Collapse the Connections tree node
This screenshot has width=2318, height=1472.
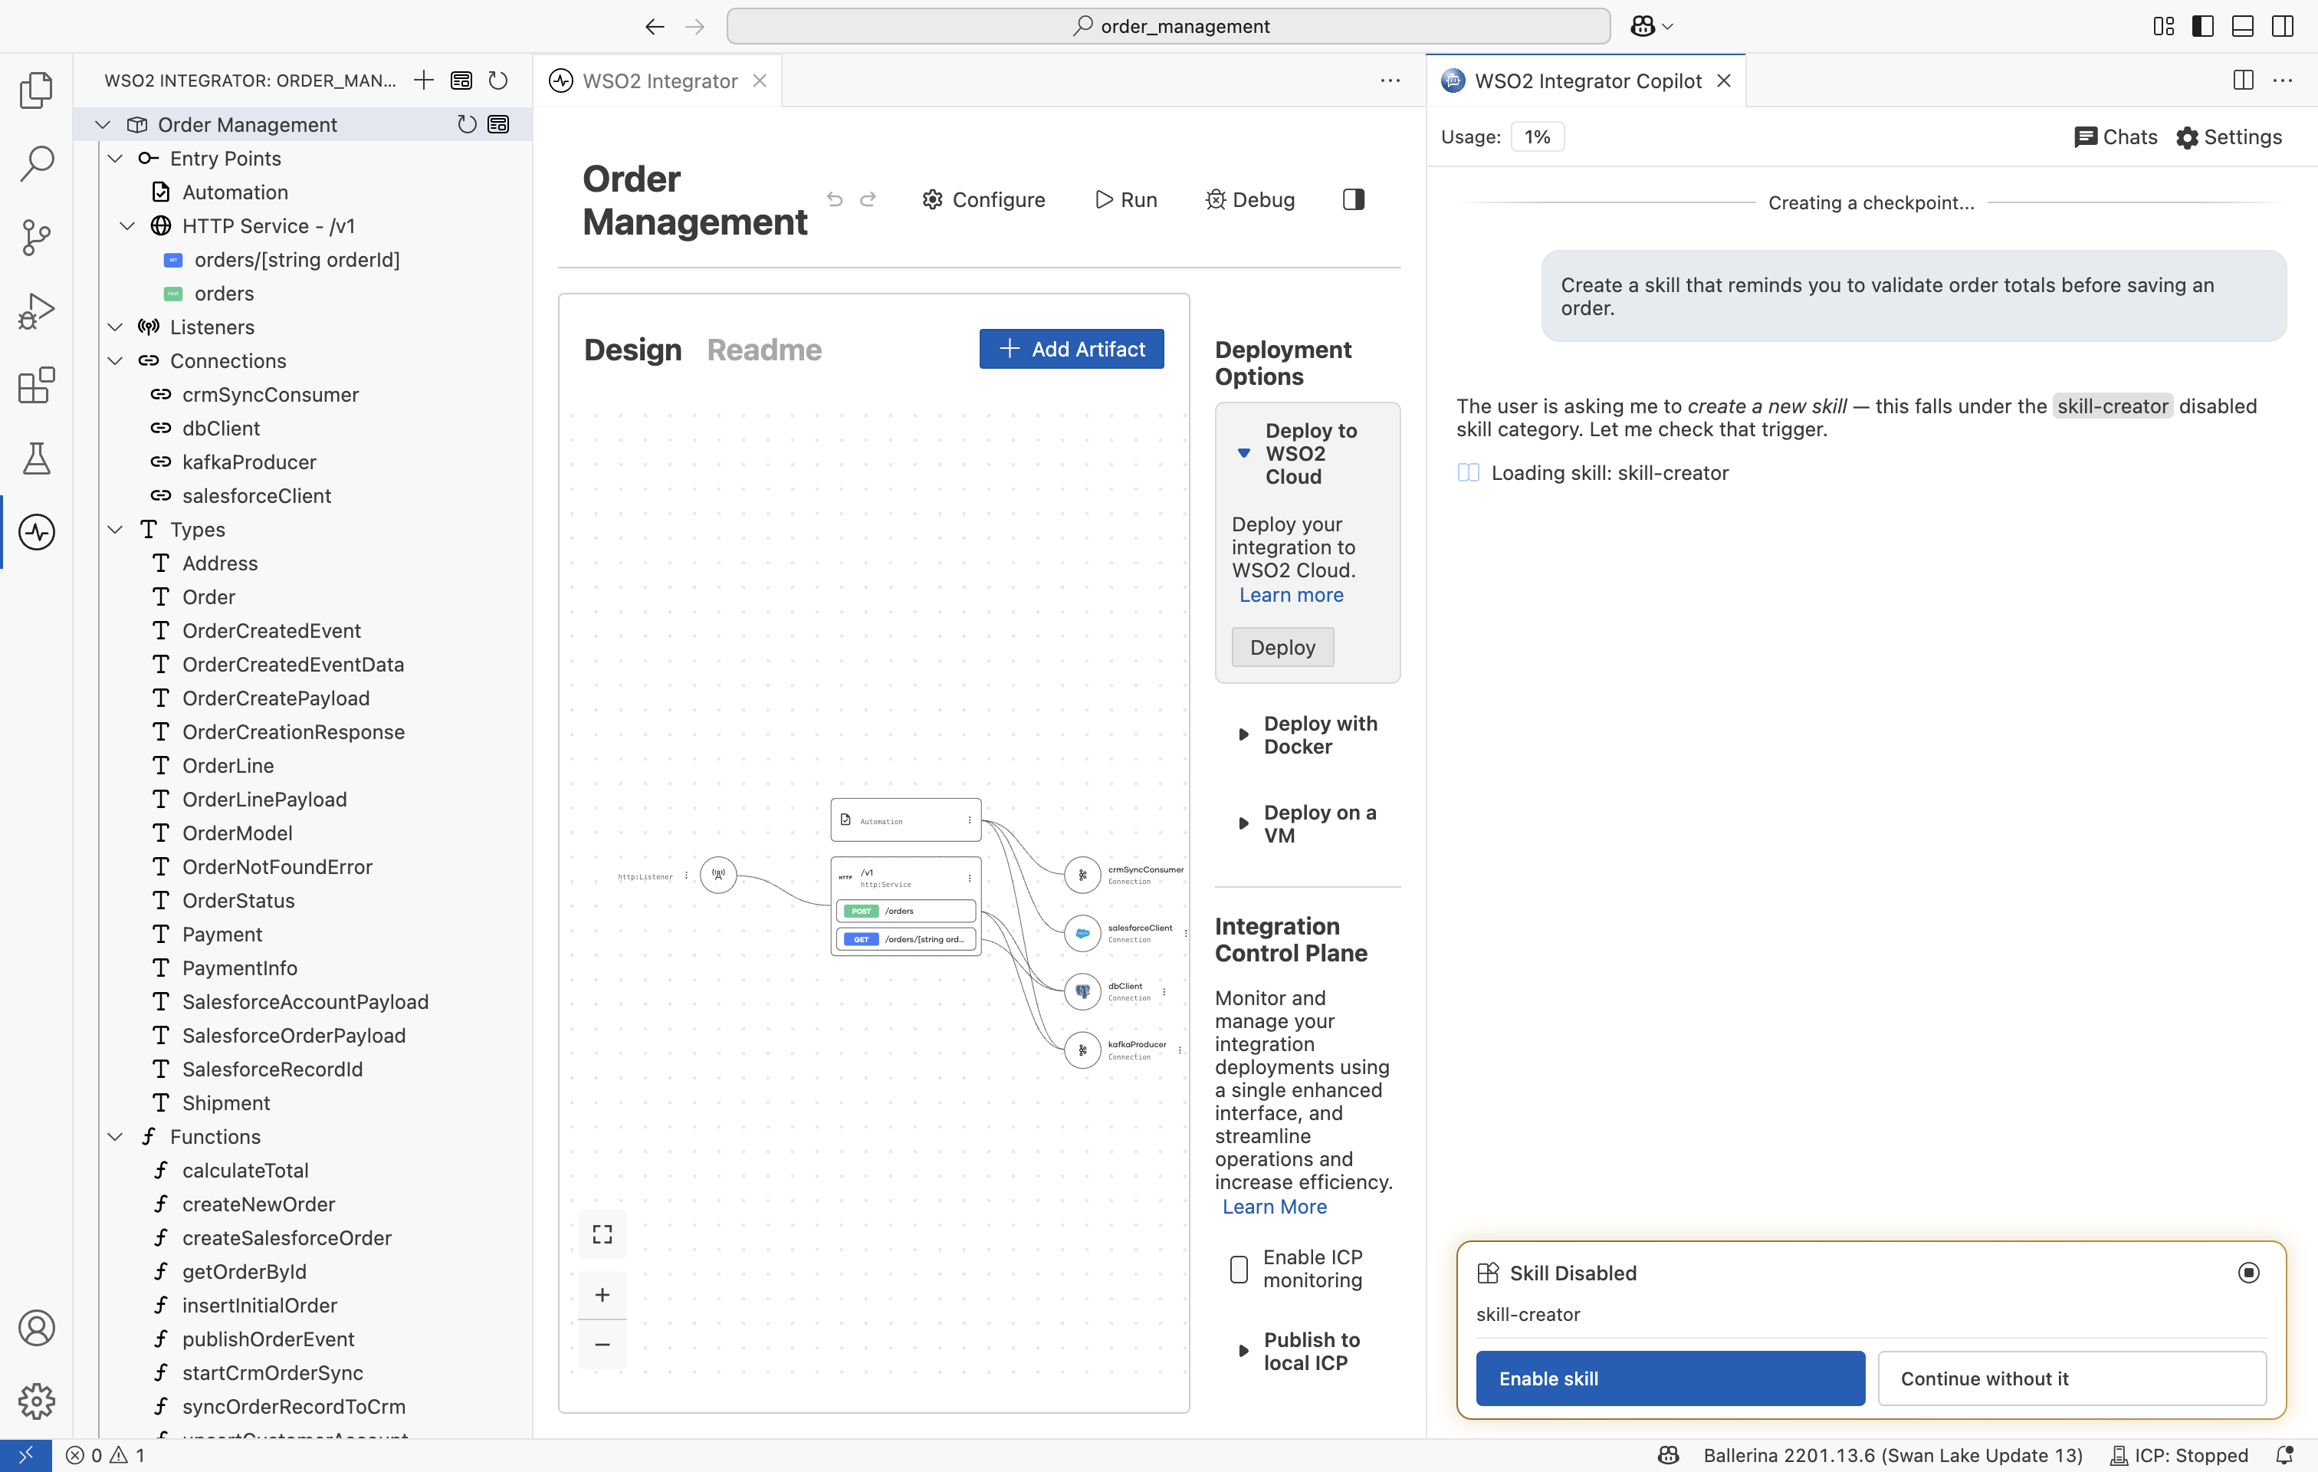tap(116, 360)
